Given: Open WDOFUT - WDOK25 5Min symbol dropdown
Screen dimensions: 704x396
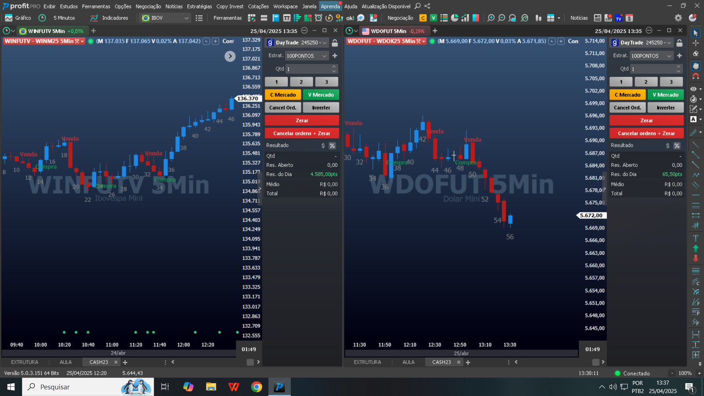Looking at the screenshot, I should pos(424,41).
